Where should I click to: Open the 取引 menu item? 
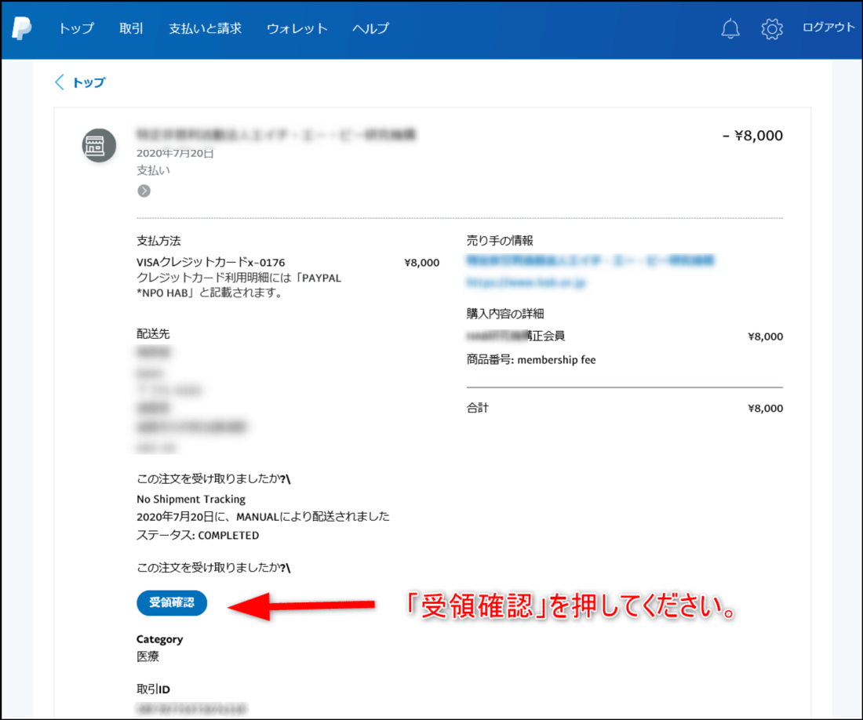pos(130,28)
